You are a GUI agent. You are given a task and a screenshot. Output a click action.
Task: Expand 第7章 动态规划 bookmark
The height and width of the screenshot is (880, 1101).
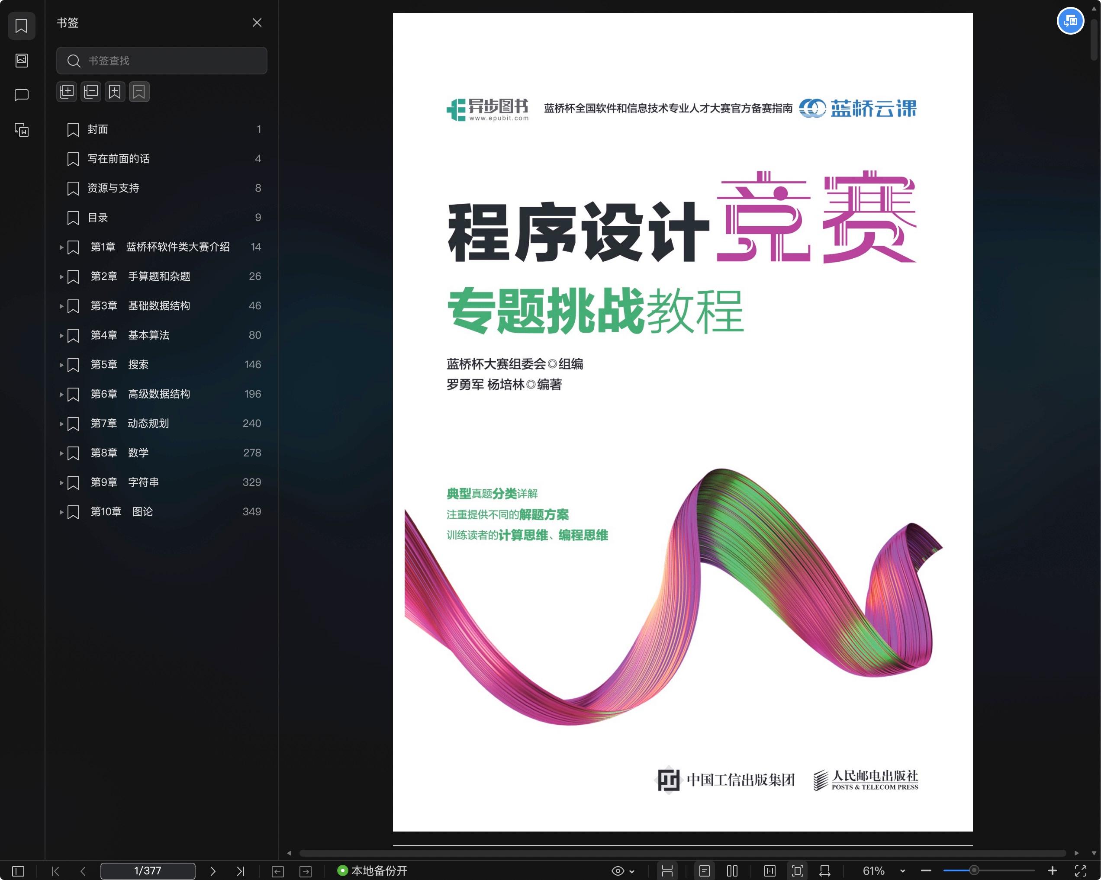pos(61,424)
